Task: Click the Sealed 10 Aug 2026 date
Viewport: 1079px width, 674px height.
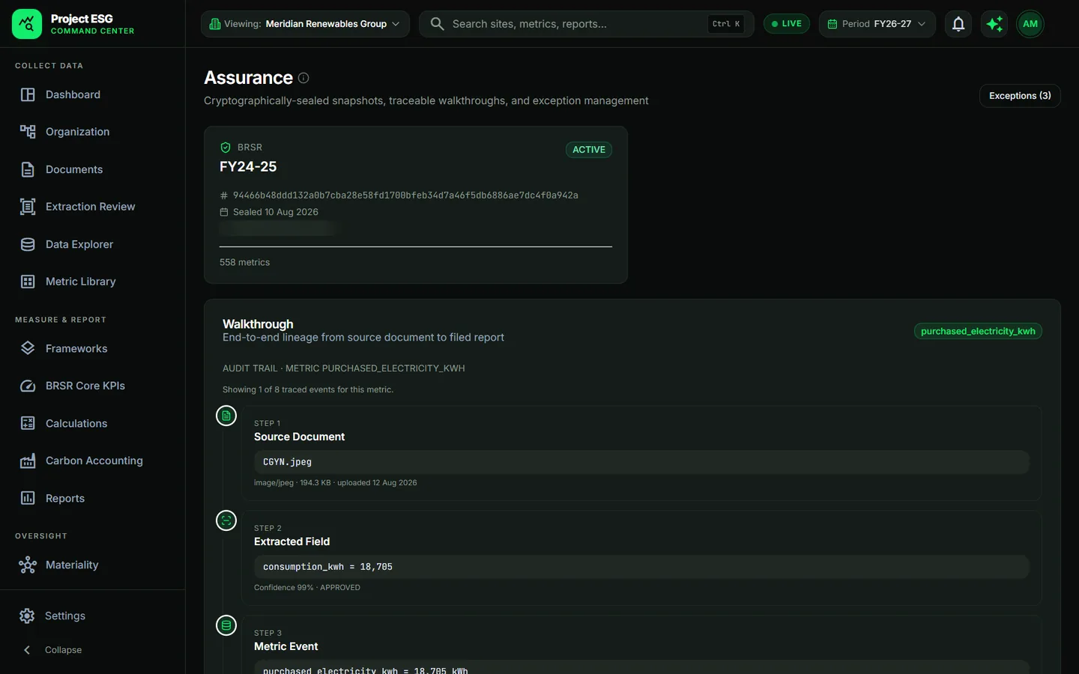Action: point(276,212)
